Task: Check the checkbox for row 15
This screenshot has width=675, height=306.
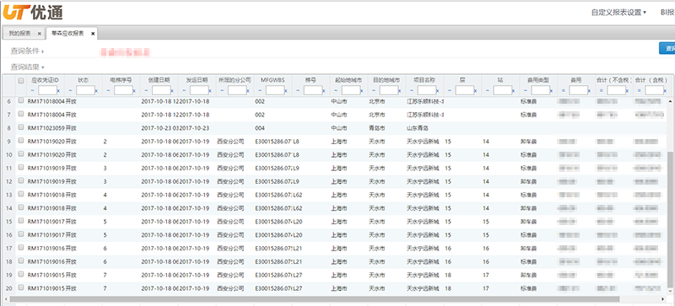Action: tap(21, 221)
